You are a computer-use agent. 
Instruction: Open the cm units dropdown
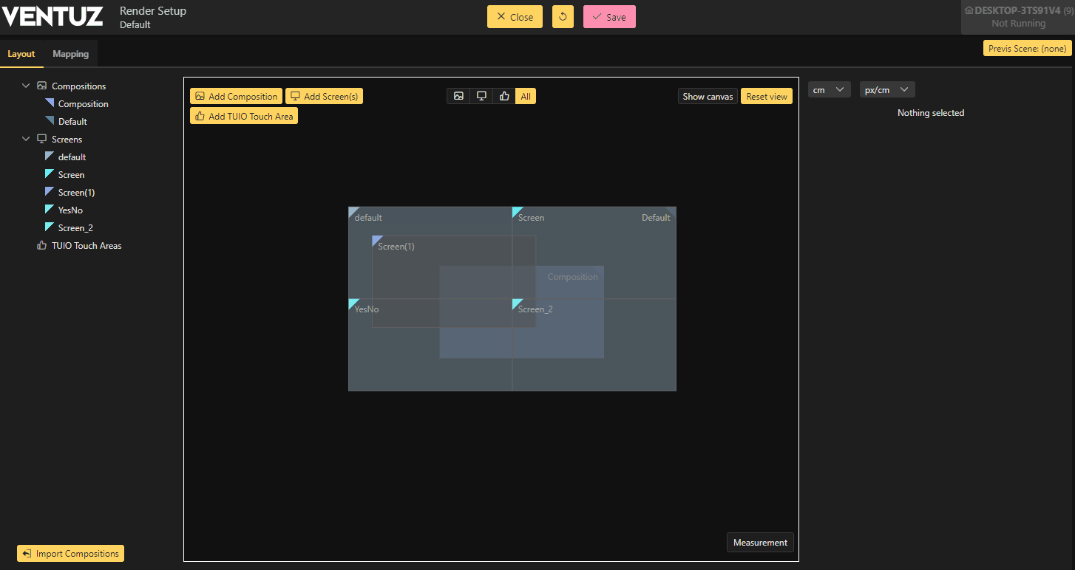[829, 90]
